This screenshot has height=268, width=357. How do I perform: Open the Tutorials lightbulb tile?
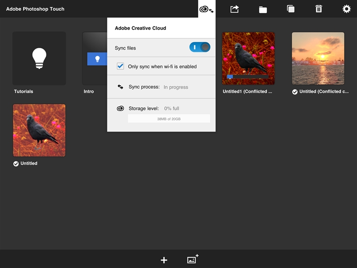pyautogui.click(x=39, y=59)
